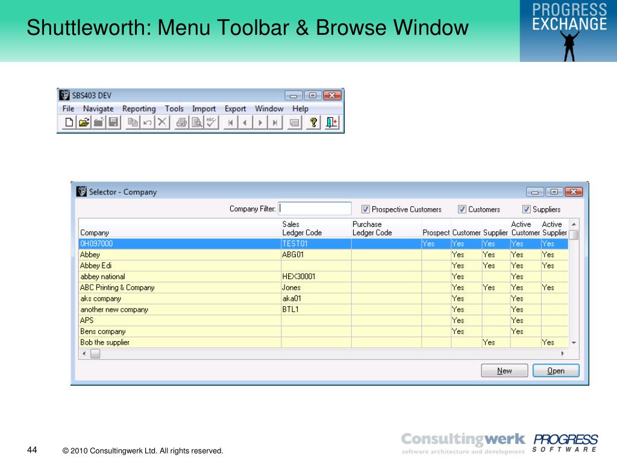Click the horizontal scrollbar left arrow
This screenshot has height=462, width=617.
[x=84, y=354]
